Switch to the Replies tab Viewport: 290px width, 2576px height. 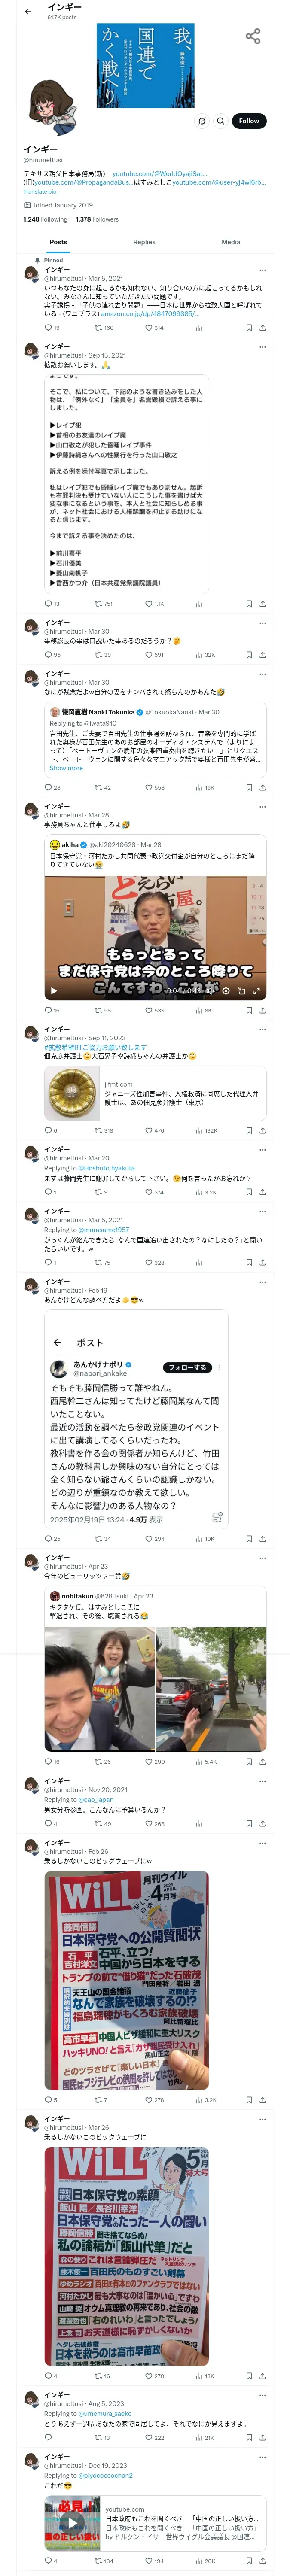(x=144, y=242)
